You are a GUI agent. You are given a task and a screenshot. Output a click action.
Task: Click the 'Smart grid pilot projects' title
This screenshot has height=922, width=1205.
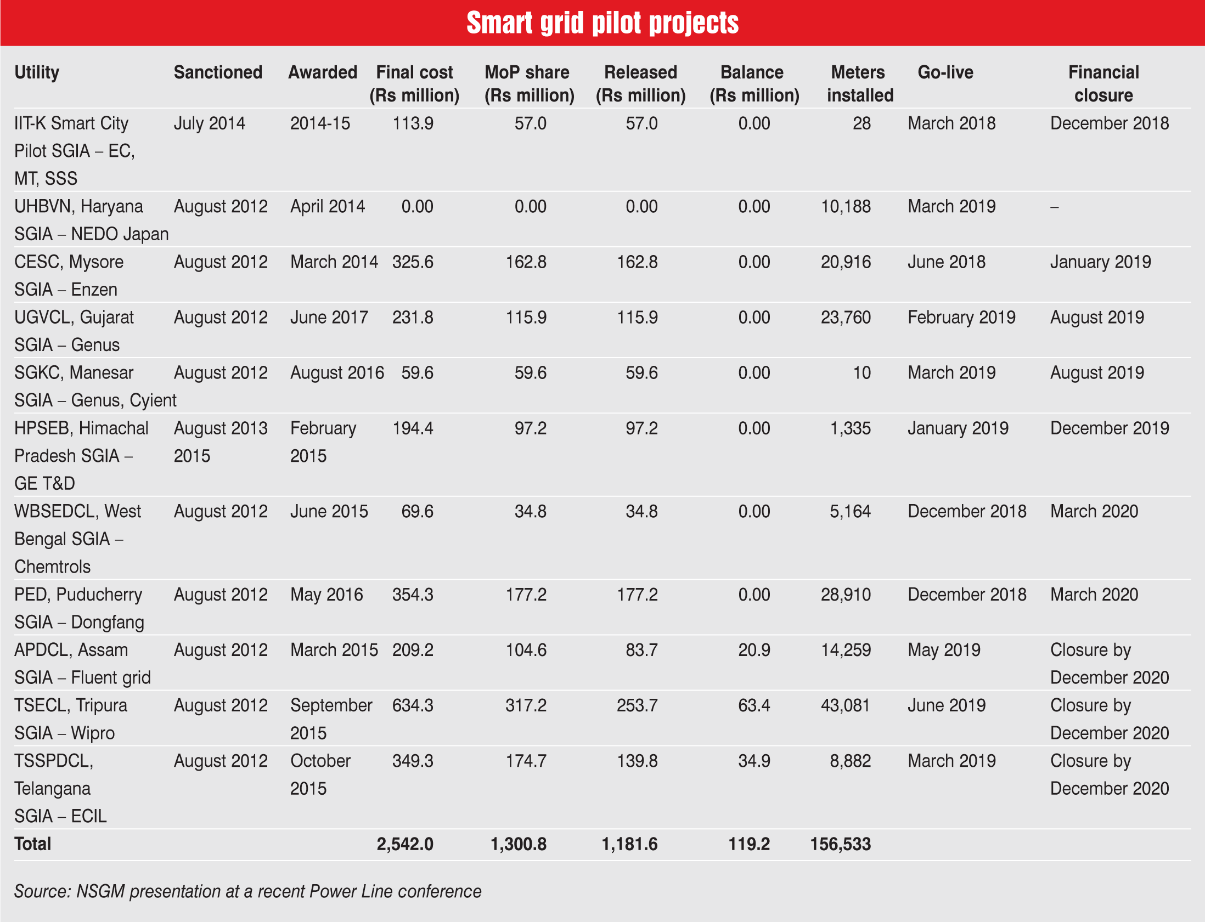point(602,23)
